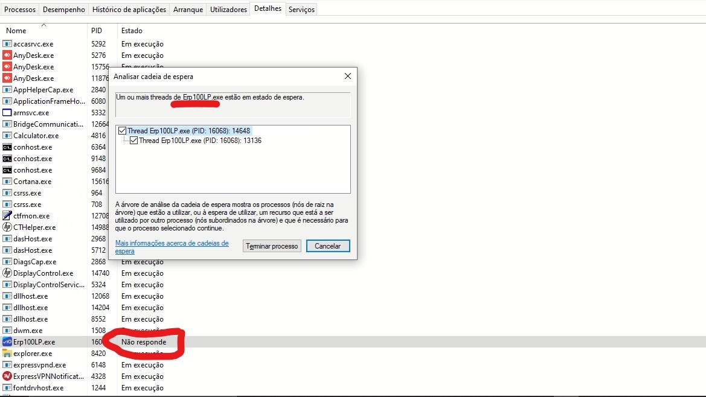Screen dimensions: 706x397
Task: Click the conhost.exe console icon, PID 6364
Action: coord(7,147)
